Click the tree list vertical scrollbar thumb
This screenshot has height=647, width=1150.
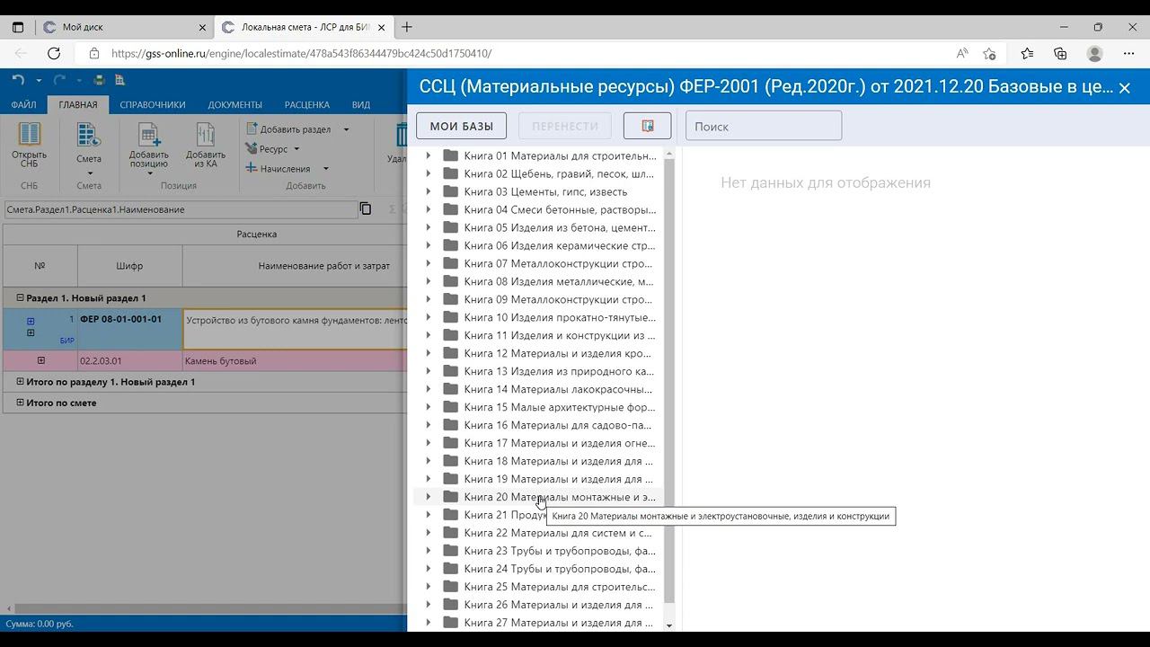pos(669,379)
